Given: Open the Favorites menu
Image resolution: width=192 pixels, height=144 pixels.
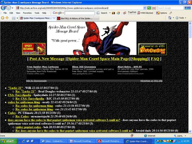Looking at the screenshot, I should pyautogui.click(x=27, y=13).
